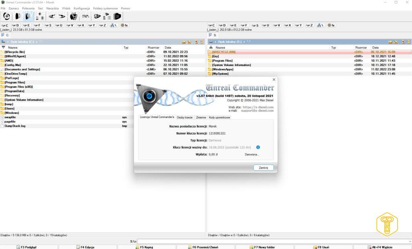
Task: Switch to the Osoby trzecie tab
Action: (185, 117)
